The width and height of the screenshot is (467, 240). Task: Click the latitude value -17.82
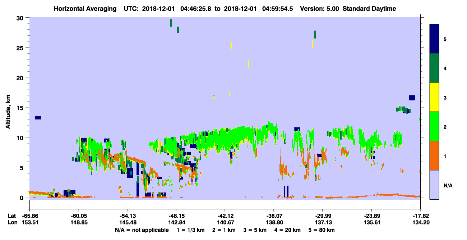tap(420, 216)
